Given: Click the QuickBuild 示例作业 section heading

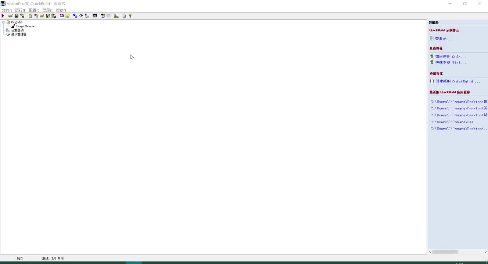Looking at the screenshot, I should pyautogui.click(x=444, y=30).
